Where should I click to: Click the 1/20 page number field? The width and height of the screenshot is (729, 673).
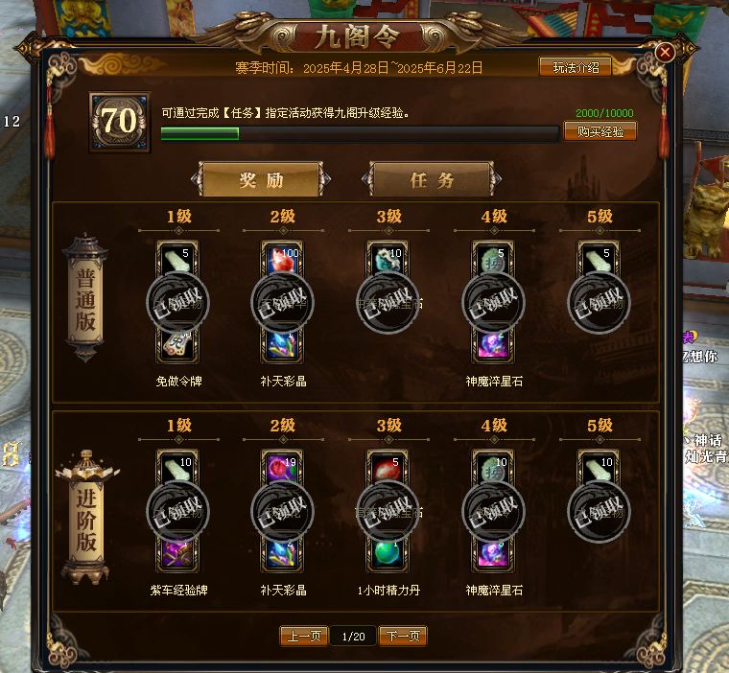(353, 637)
